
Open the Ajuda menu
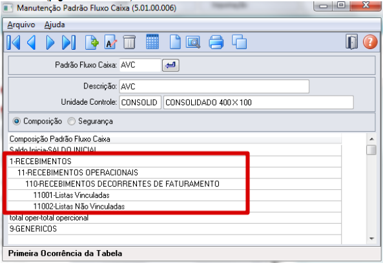(x=55, y=25)
